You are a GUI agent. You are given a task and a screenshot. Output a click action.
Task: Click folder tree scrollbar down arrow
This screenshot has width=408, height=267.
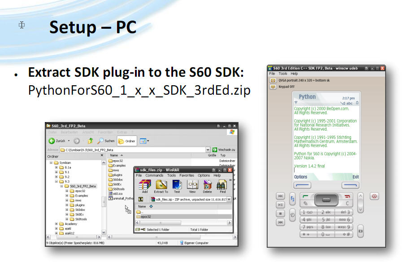pyautogui.click(x=104, y=232)
